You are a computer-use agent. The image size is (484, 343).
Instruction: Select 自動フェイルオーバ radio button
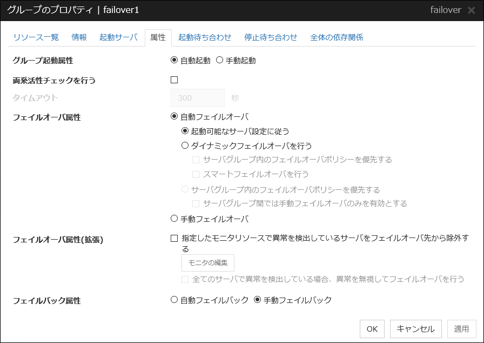pyautogui.click(x=174, y=116)
